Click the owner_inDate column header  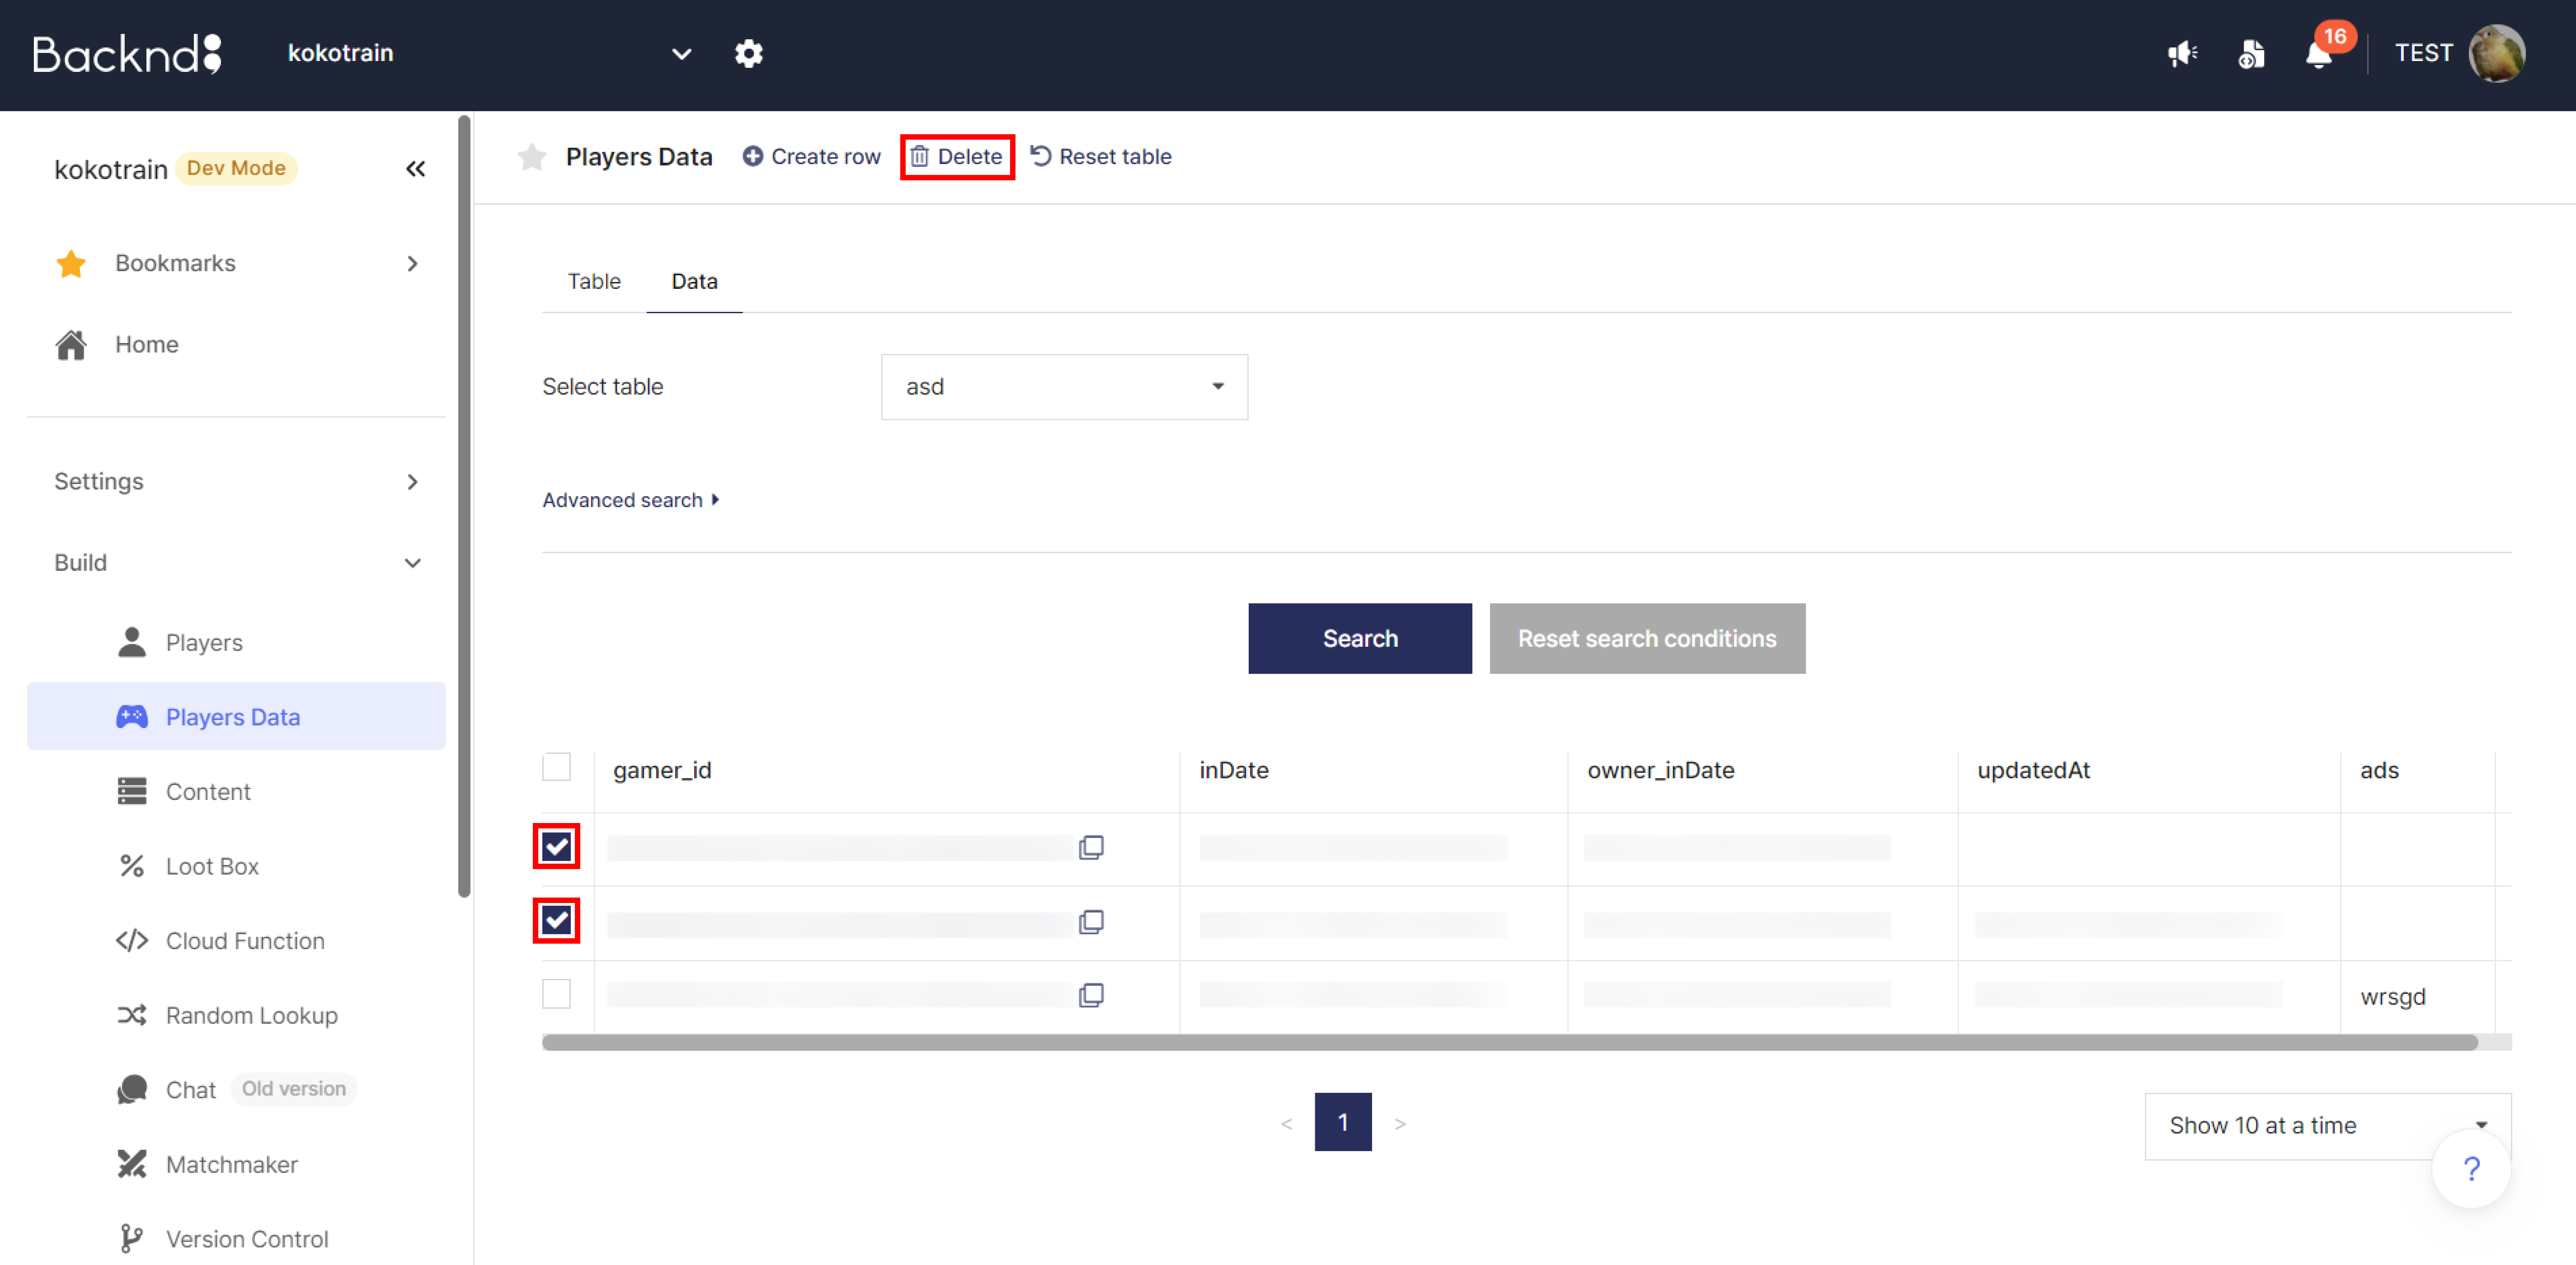pos(1660,770)
